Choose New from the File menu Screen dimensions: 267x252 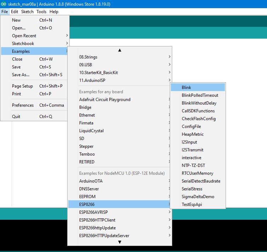35,20
